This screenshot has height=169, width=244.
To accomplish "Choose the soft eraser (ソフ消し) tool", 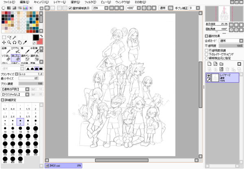I will coord(6,58).
